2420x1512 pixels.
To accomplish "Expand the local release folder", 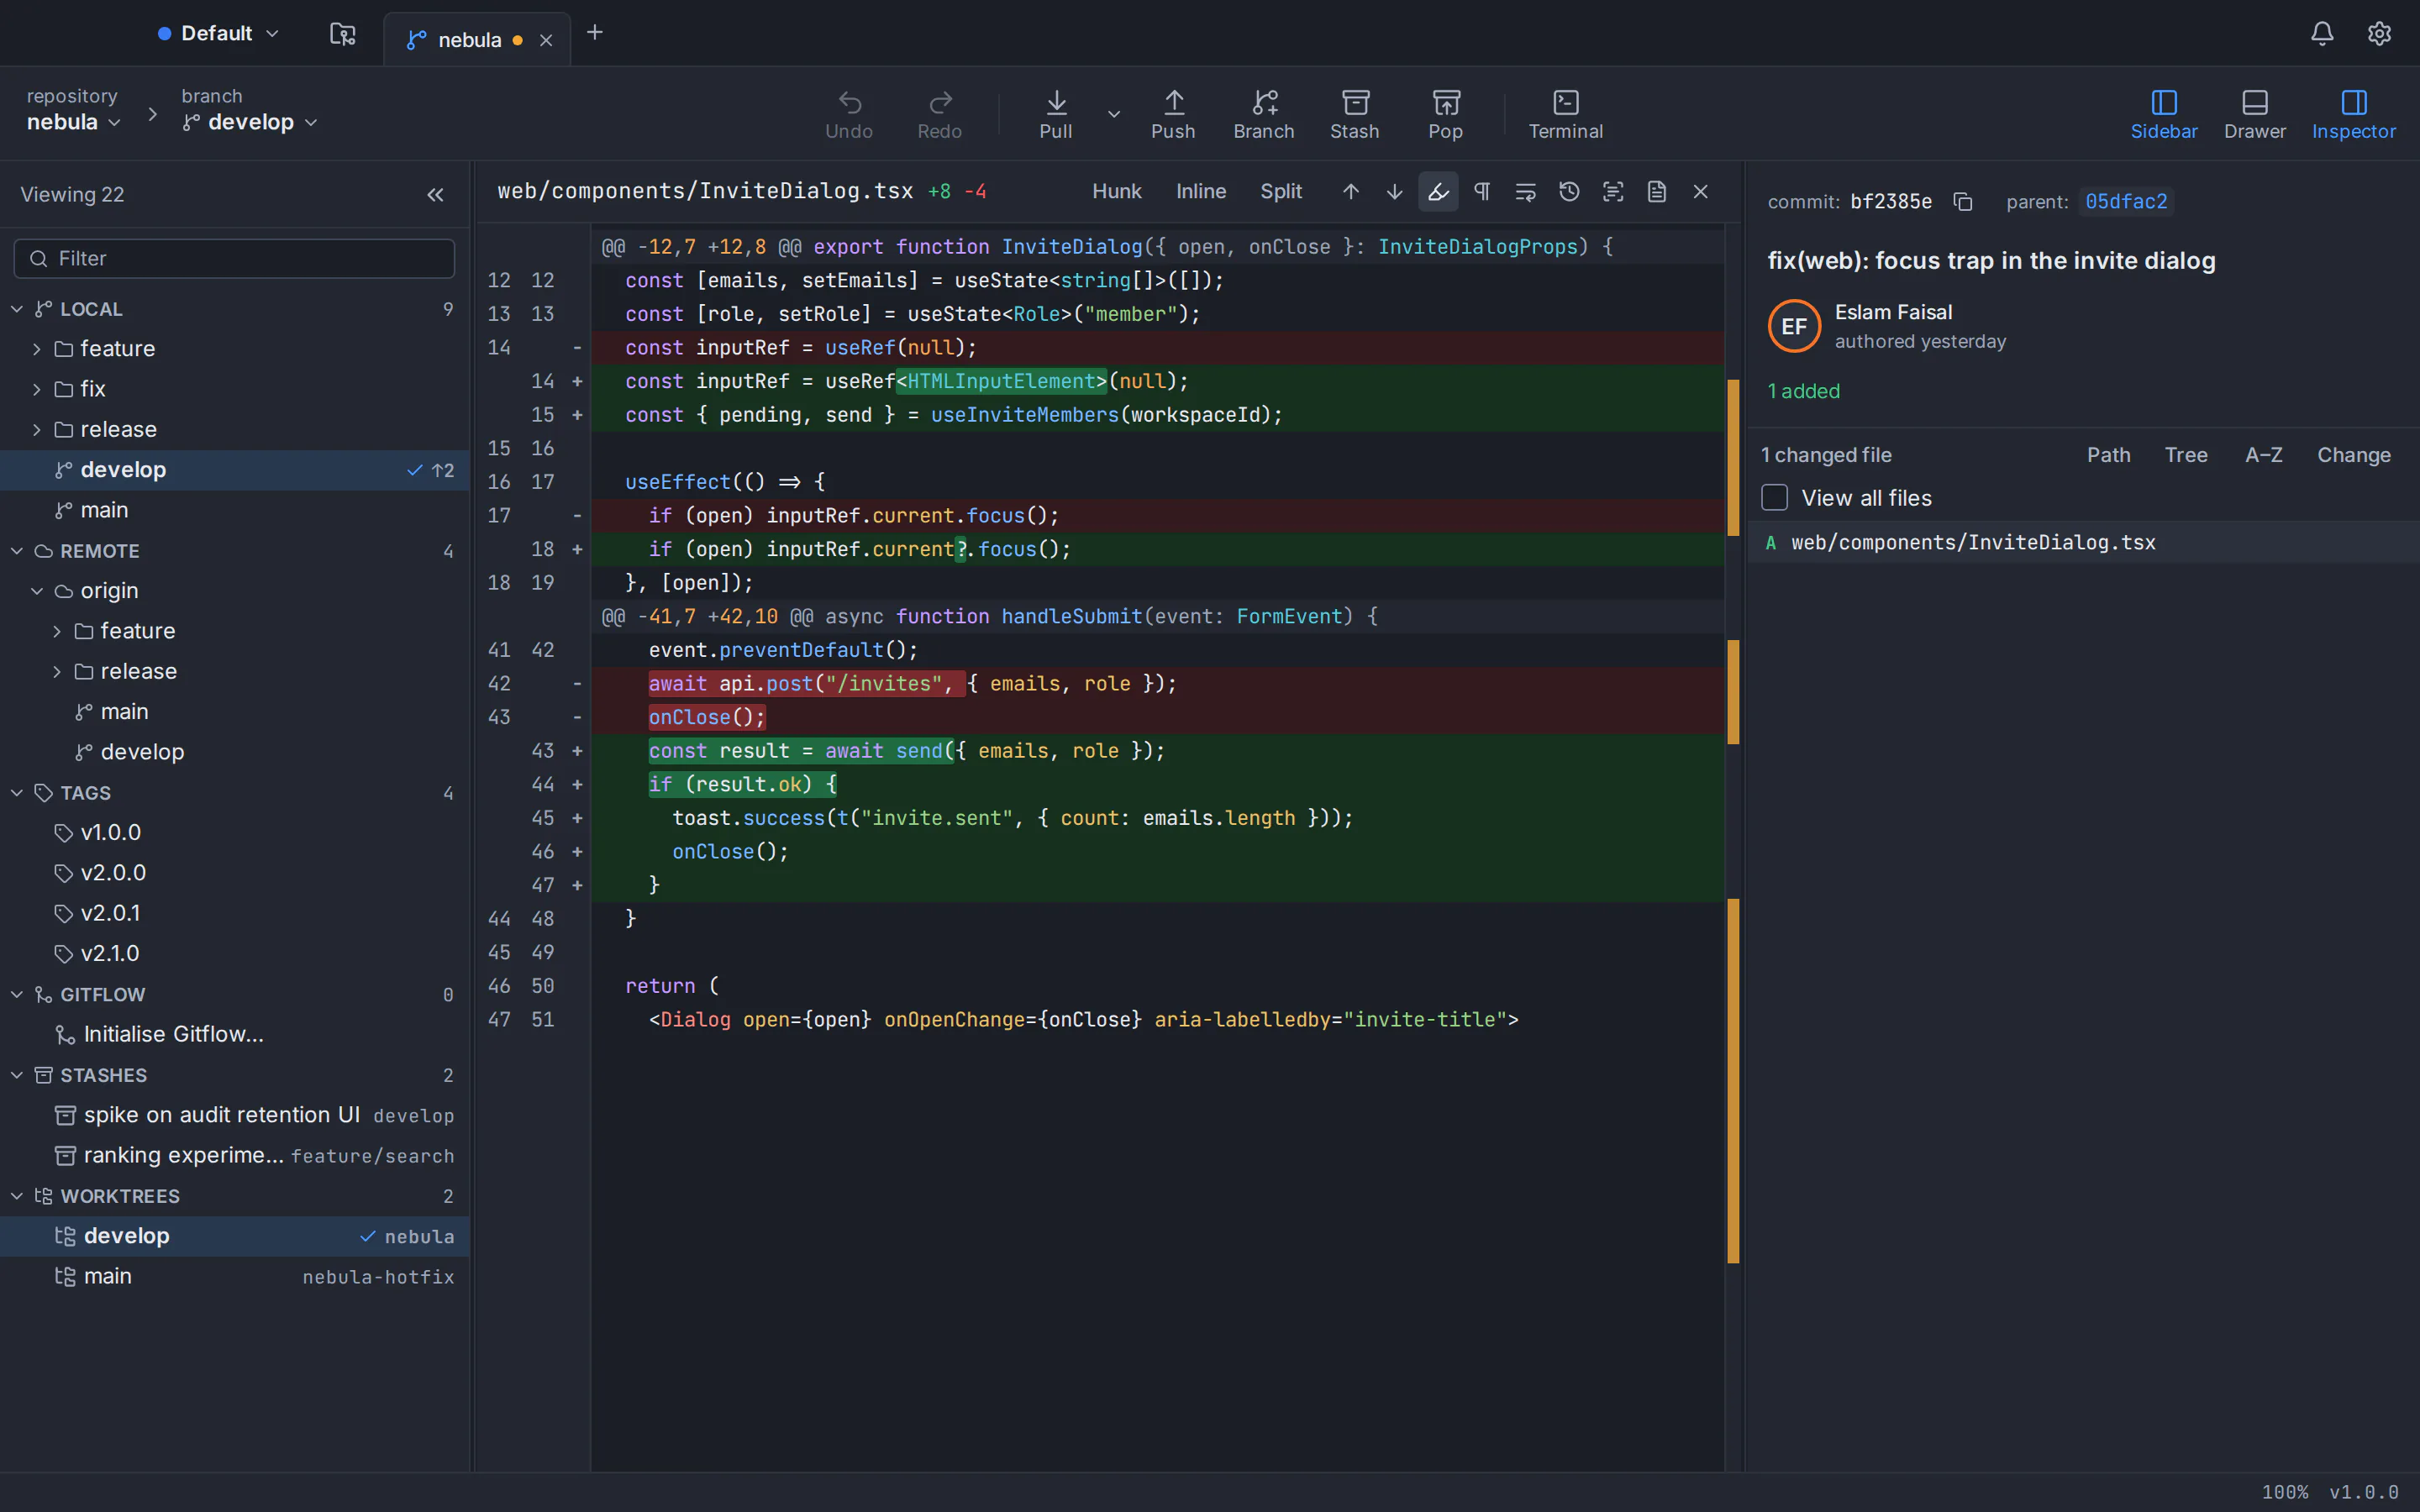I will 37,430.
